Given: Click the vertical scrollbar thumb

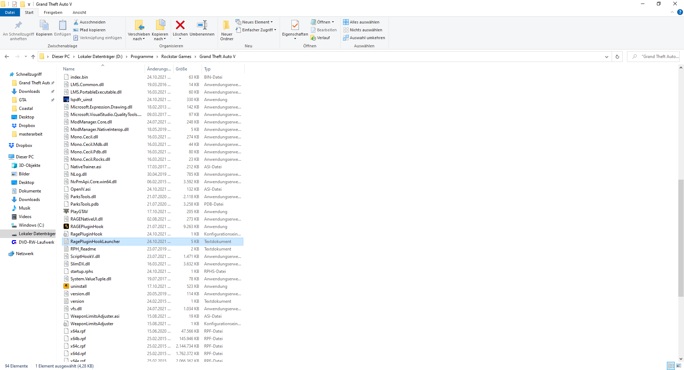Looking at the screenshot, I should pyautogui.click(x=681, y=238).
